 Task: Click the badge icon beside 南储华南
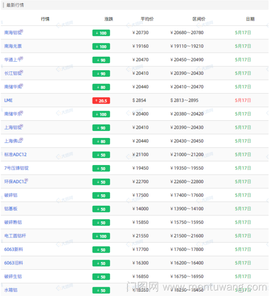point(21,85)
